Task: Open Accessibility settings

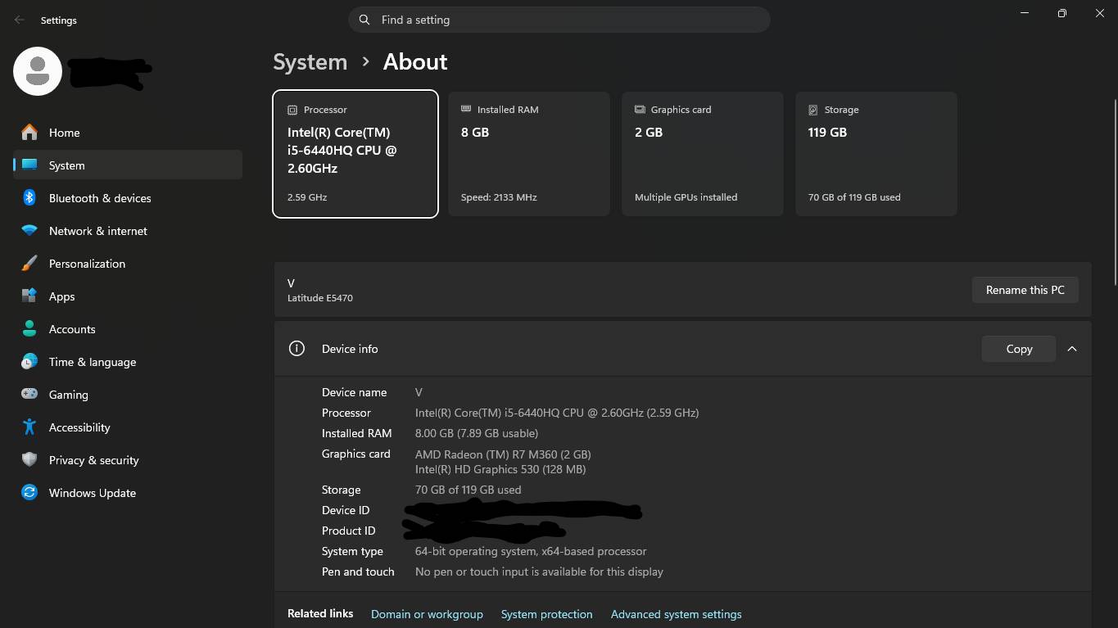Action: [x=128, y=427]
